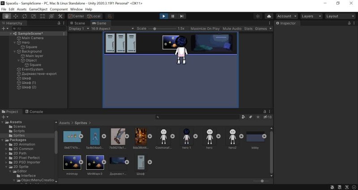Select the Rotate tool

coord(24,16)
